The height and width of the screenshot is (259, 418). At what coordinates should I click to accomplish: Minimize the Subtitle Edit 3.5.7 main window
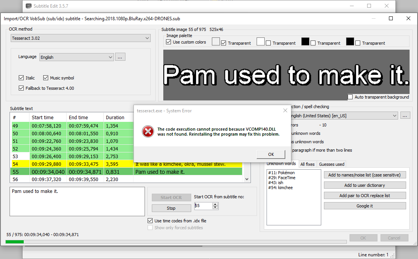click(x=352, y=6)
